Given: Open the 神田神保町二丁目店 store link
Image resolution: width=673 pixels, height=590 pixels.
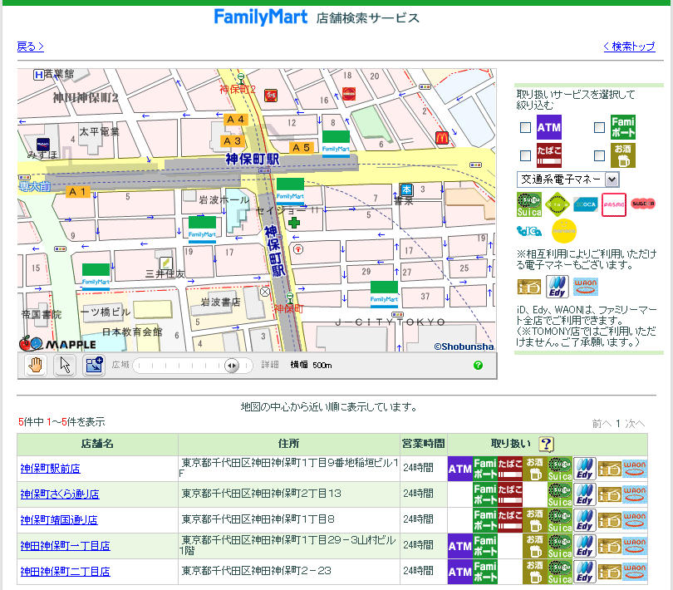Looking at the screenshot, I should (x=66, y=572).
